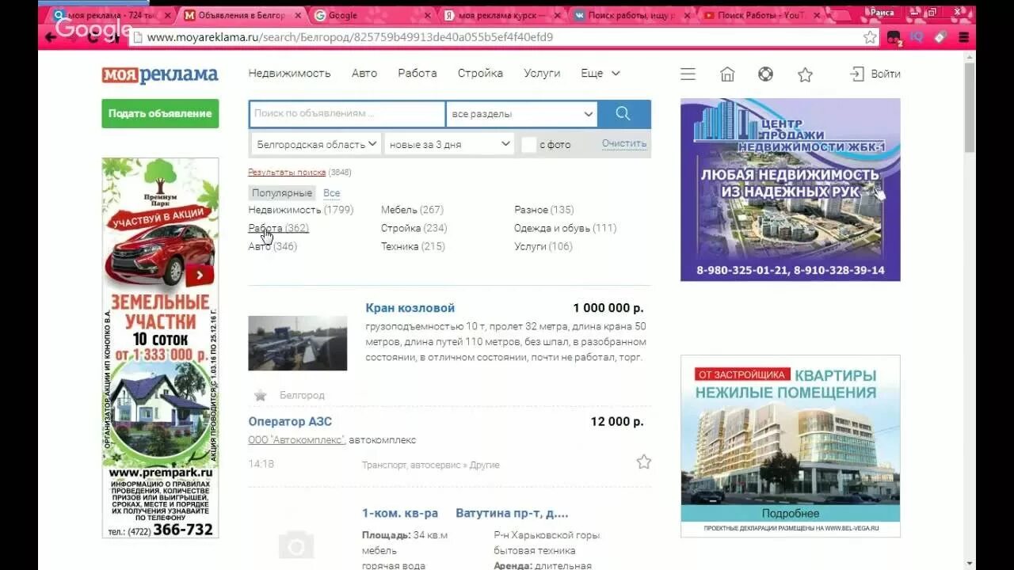Open Авто in top navigation

[x=364, y=74]
